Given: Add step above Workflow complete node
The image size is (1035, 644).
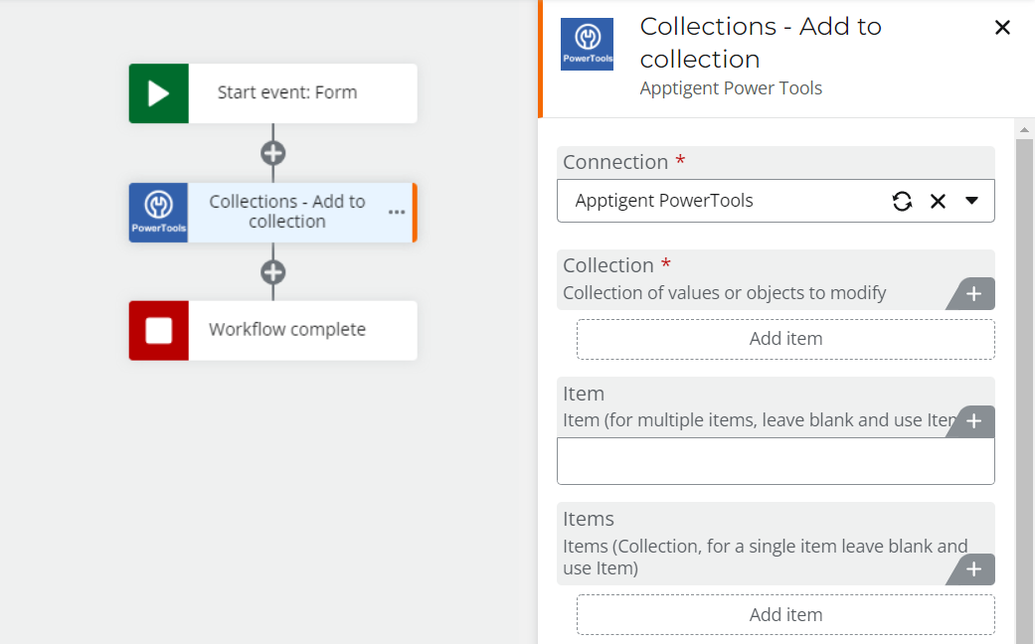Looking at the screenshot, I should coord(272,272).
